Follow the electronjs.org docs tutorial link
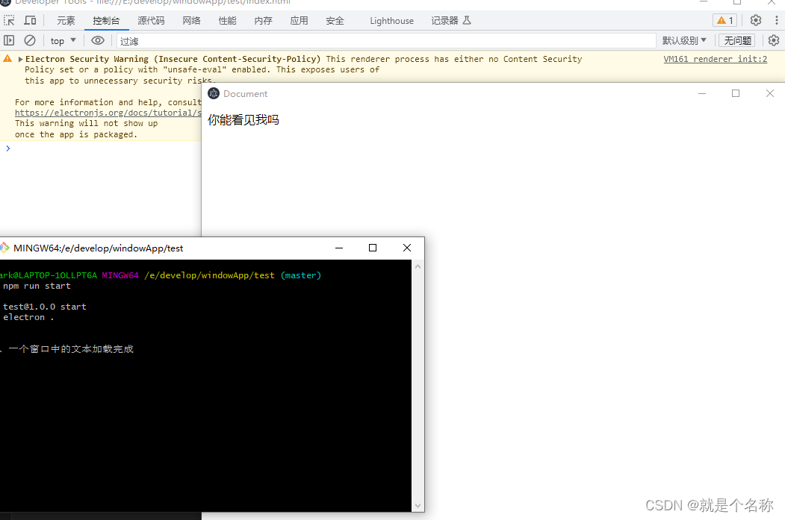The image size is (785, 520). [108, 113]
